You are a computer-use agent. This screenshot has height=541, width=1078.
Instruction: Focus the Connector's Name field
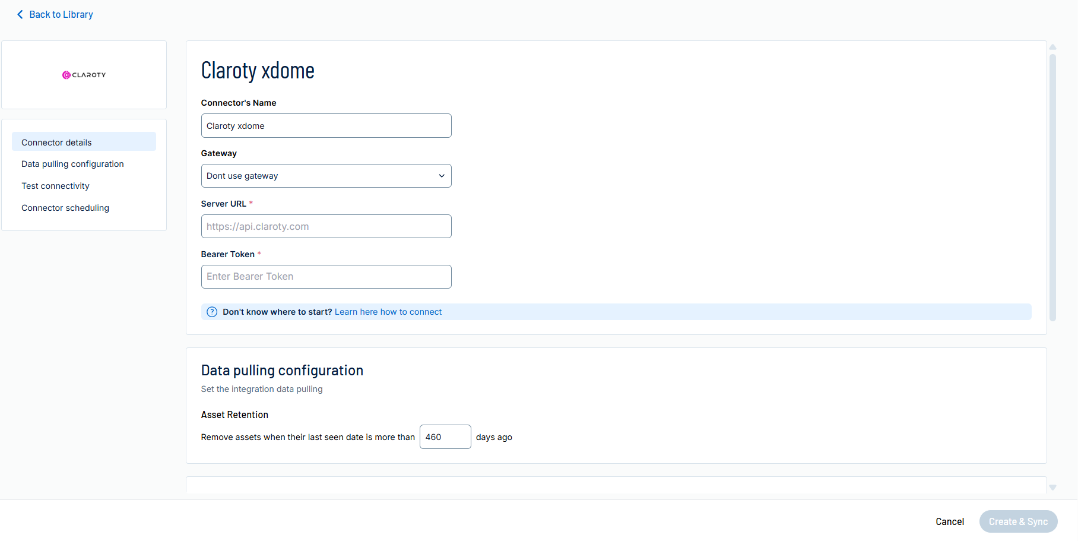pyautogui.click(x=325, y=126)
